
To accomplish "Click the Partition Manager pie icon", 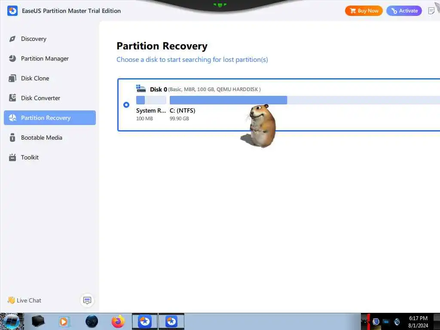I will tap(12, 58).
